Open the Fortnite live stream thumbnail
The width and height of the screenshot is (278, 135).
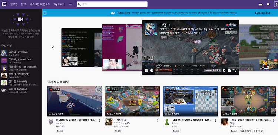click(75, 101)
